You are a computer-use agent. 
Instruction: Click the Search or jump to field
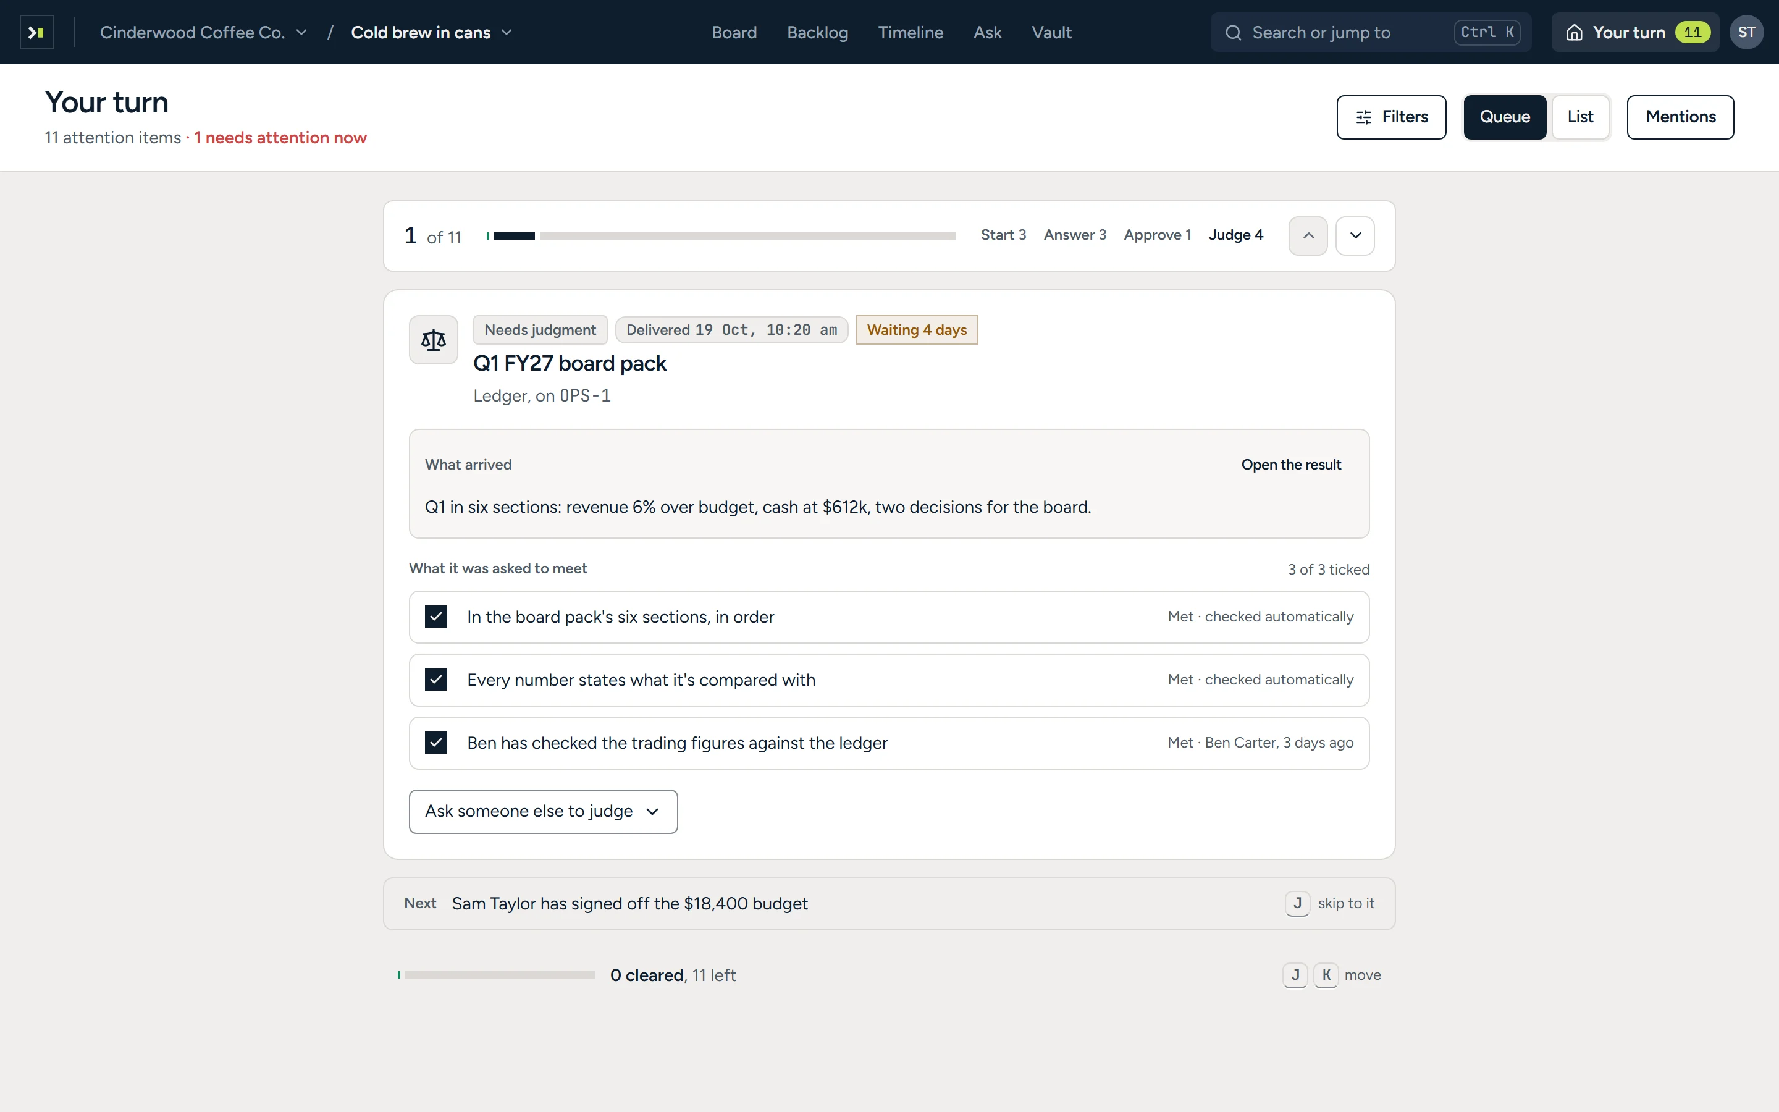pos(1370,32)
